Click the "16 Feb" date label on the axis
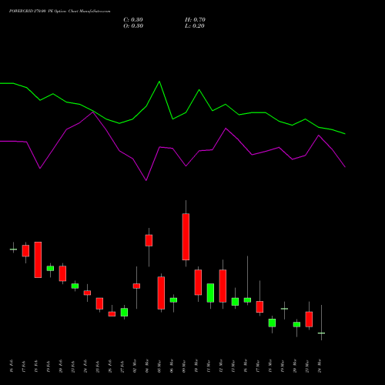This screenshot has width=385, height=385. [x=12, y=366]
